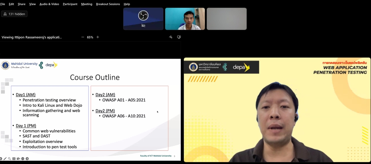Select the pen tool in slideshow controls

(x=5, y=159)
